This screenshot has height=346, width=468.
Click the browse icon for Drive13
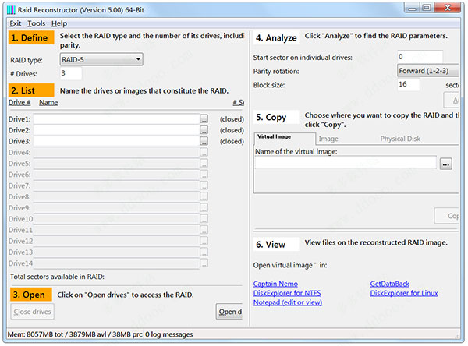tap(204, 252)
